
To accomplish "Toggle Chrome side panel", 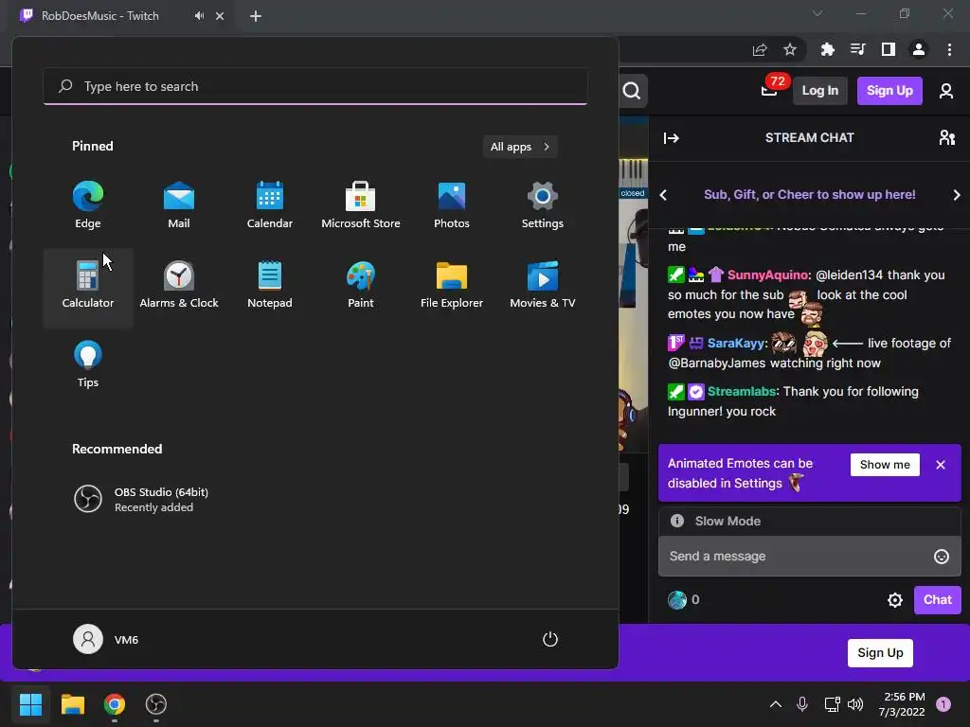I will coord(889,49).
